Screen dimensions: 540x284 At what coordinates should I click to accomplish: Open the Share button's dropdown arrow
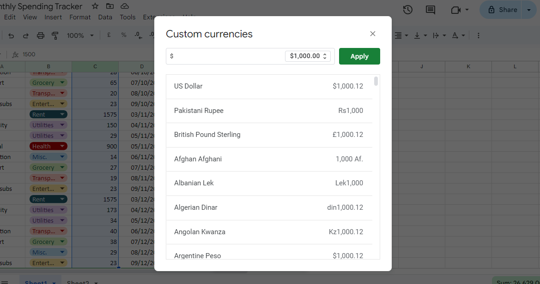point(530,9)
